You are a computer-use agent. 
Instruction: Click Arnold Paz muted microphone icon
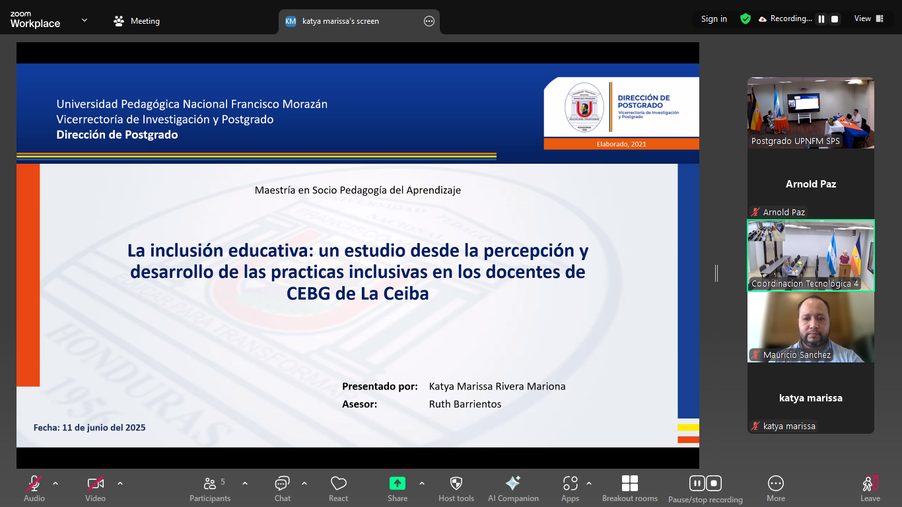(x=755, y=212)
